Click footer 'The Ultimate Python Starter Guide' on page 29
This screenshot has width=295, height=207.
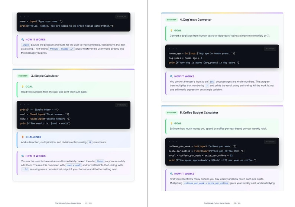(68, 203)
